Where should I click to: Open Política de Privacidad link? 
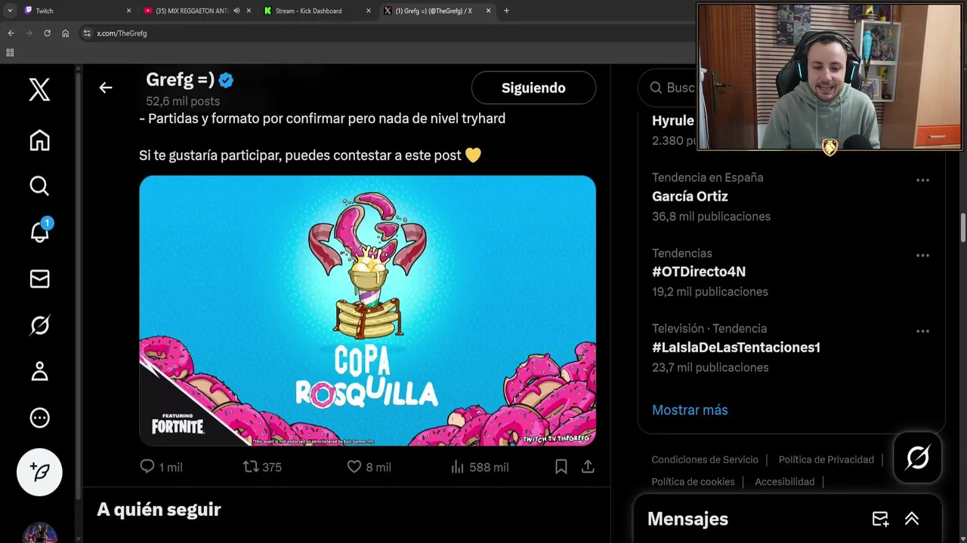coord(826,459)
